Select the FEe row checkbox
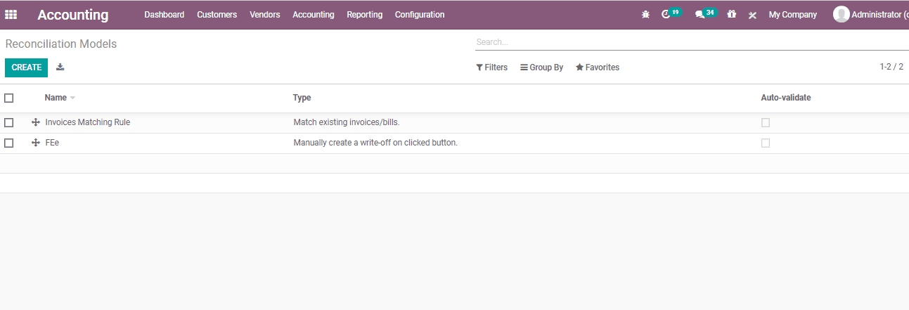This screenshot has width=909, height=310. coord(9,143)
